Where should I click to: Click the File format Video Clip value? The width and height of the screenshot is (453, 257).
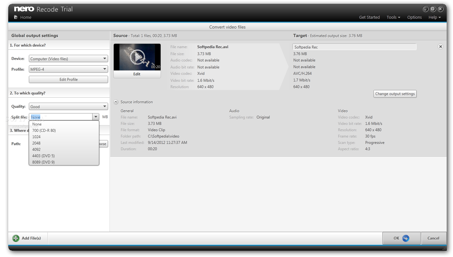[156, 130]
